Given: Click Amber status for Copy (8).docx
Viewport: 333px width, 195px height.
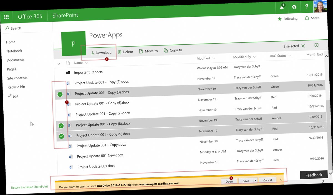Looking at the screenshot, I should pos(277,118).
